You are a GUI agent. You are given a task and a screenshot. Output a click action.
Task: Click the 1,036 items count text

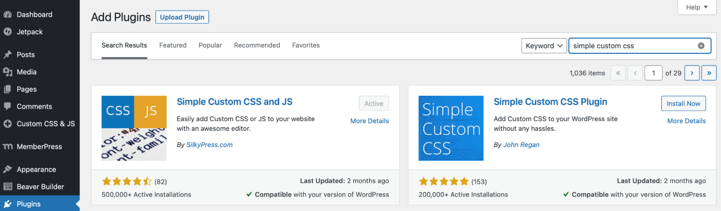coord(587,73)
